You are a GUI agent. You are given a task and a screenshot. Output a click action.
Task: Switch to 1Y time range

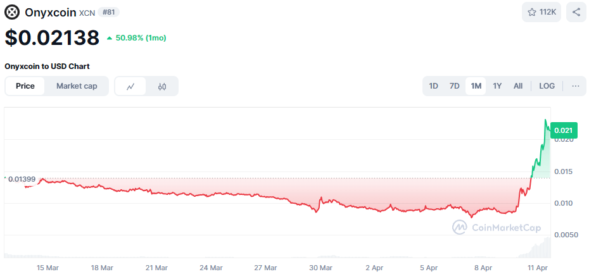coord(497,86)
